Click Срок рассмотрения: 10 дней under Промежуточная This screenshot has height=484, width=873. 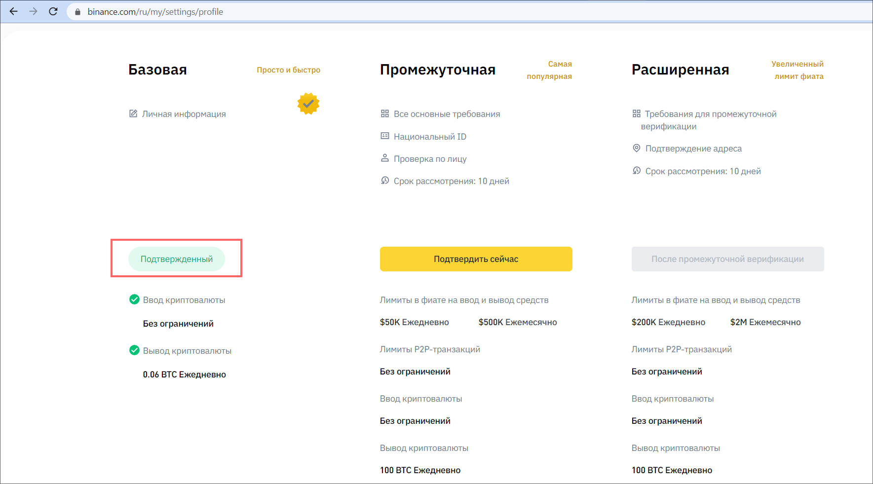pos(452,181)
